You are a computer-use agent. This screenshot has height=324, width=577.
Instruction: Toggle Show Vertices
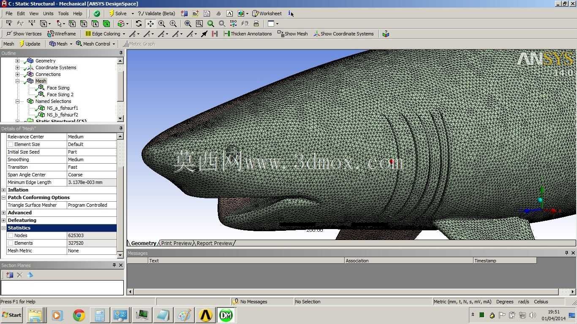click(24, 34)
